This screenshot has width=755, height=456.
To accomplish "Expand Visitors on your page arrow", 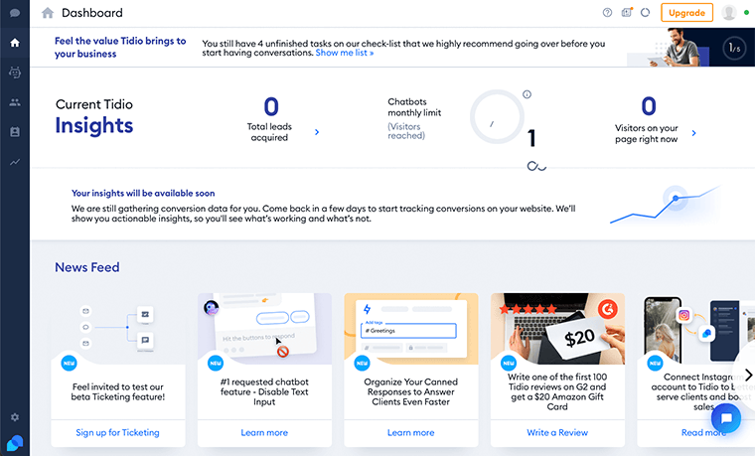I will pos(693,133).
